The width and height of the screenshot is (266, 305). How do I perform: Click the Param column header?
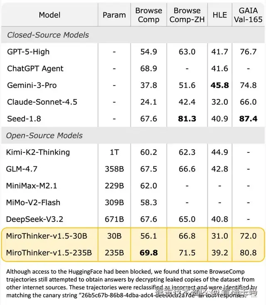tap(114, 15)
